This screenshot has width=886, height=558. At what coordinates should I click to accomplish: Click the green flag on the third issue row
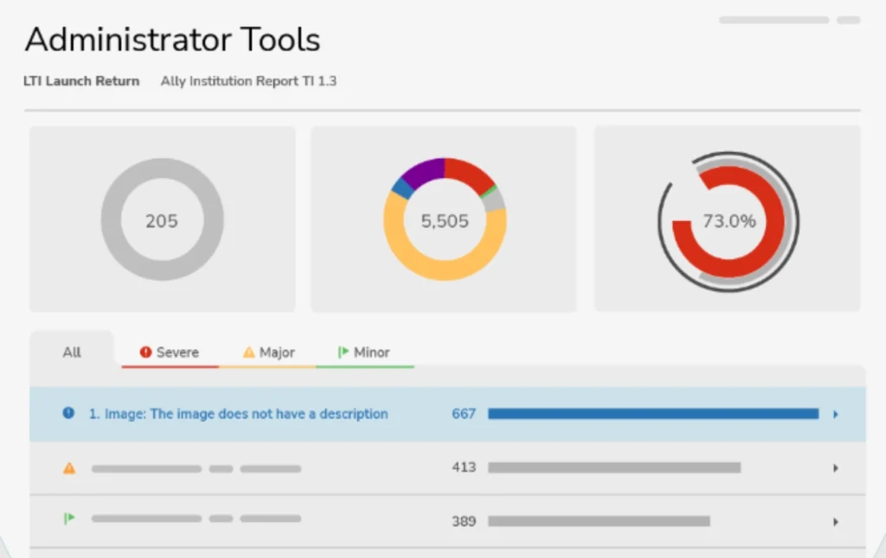(x=68, y=518)
